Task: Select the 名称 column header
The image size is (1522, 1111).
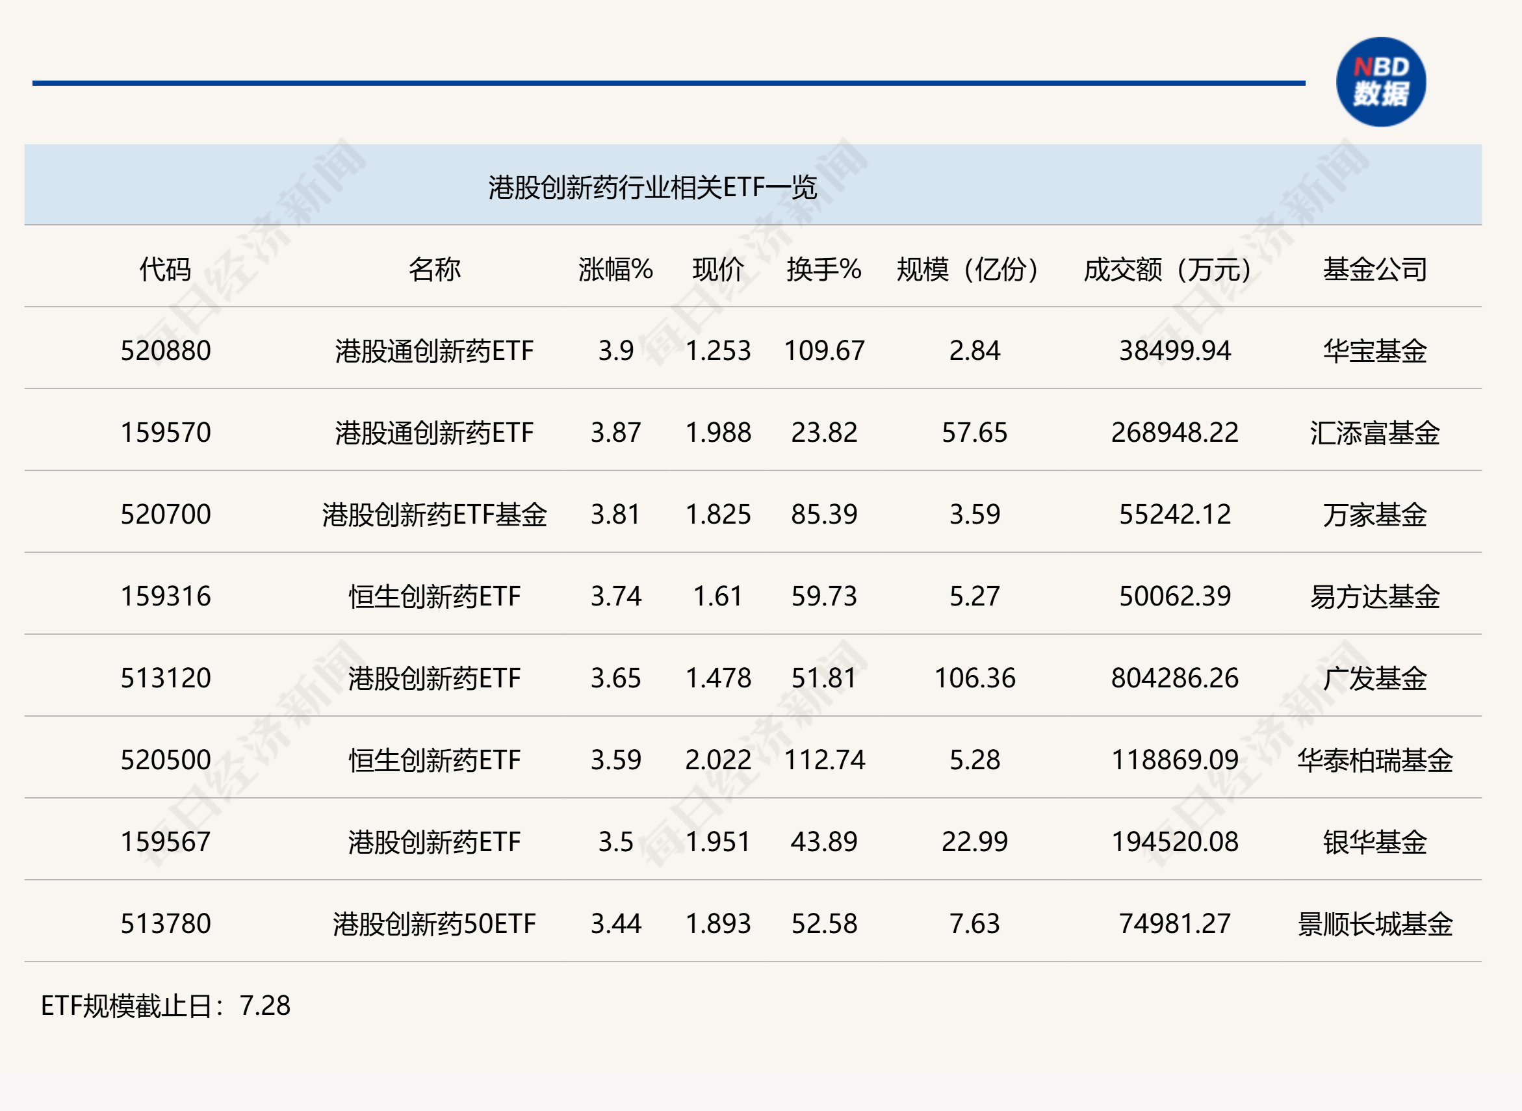Action: (x=435, y=269)
